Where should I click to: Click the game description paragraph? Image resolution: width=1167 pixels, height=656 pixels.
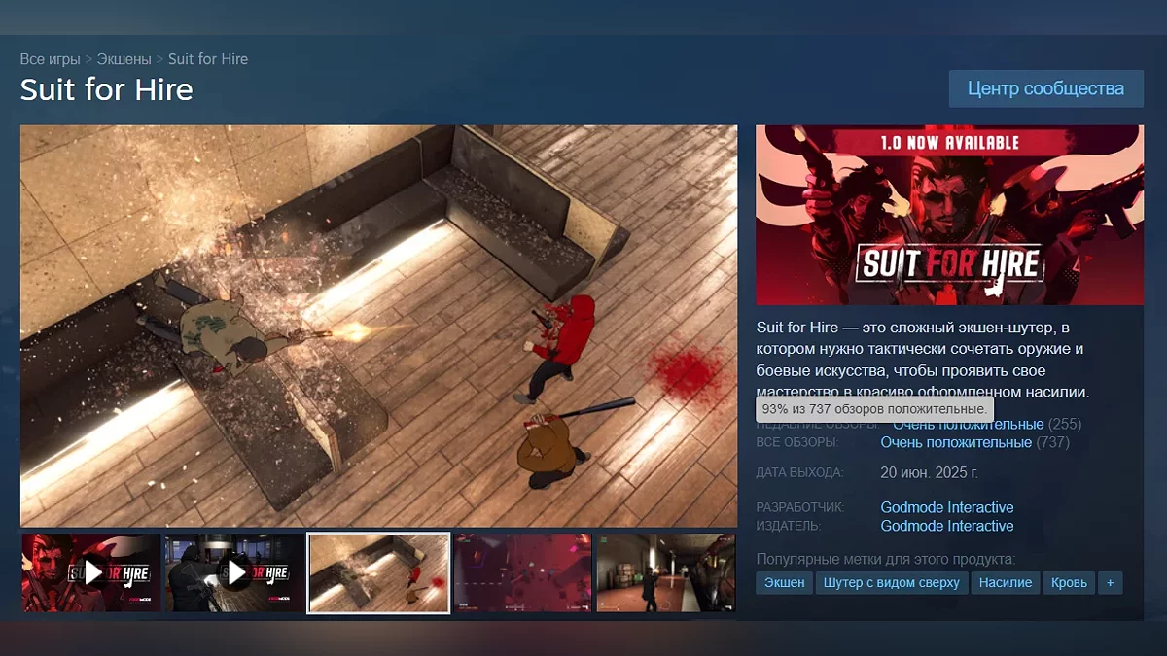(924, 360)
